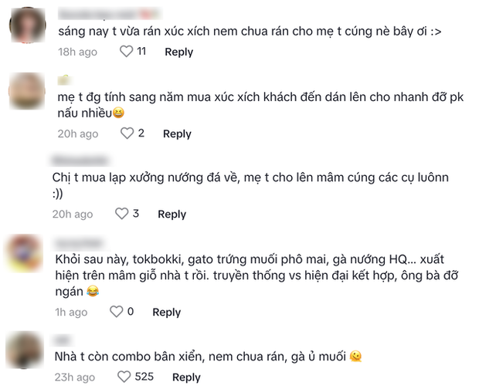Like the comment with 11 likes
The image size is (479, 392).
click(x=127, y=52)
